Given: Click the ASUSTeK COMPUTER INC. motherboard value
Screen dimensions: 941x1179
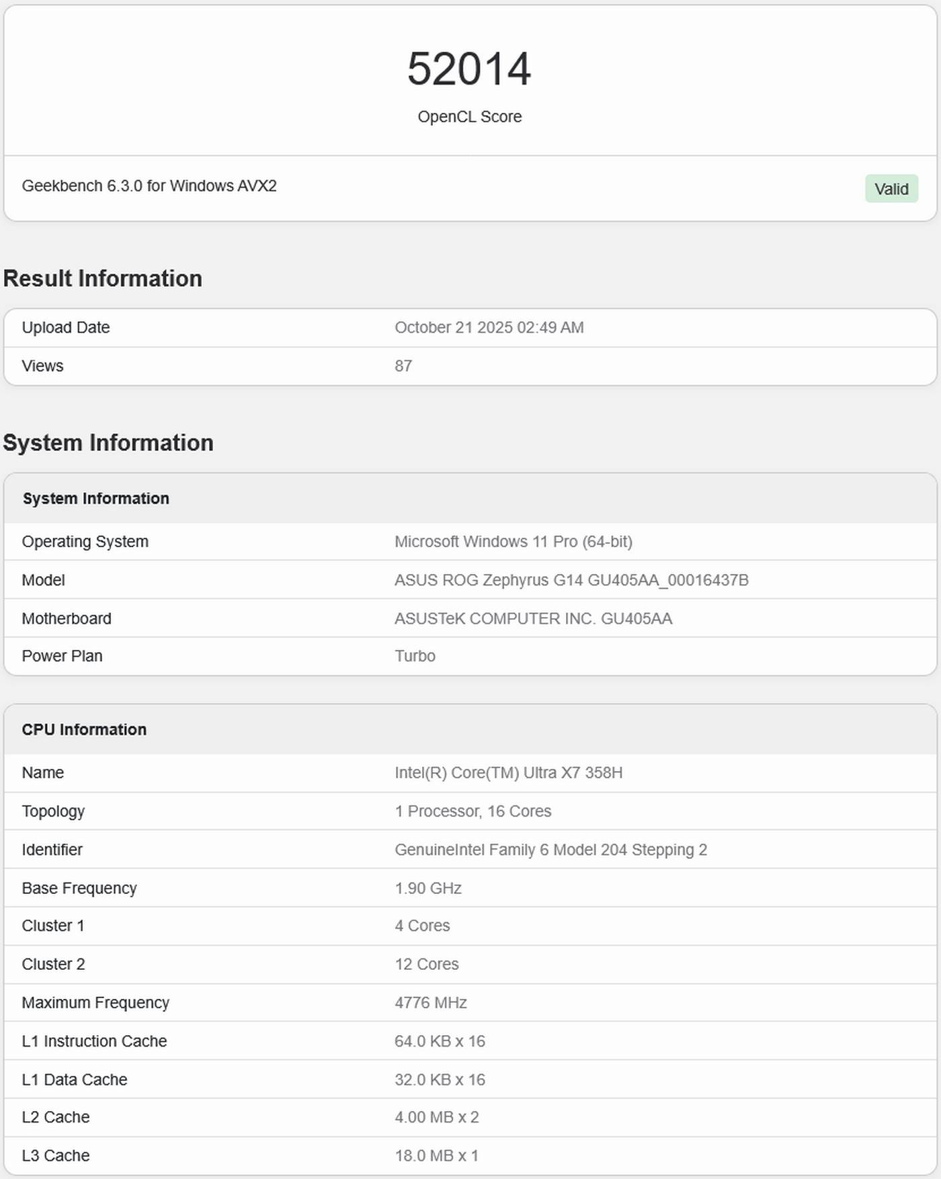Looking at the screenshot, I should tap(533, 618).
